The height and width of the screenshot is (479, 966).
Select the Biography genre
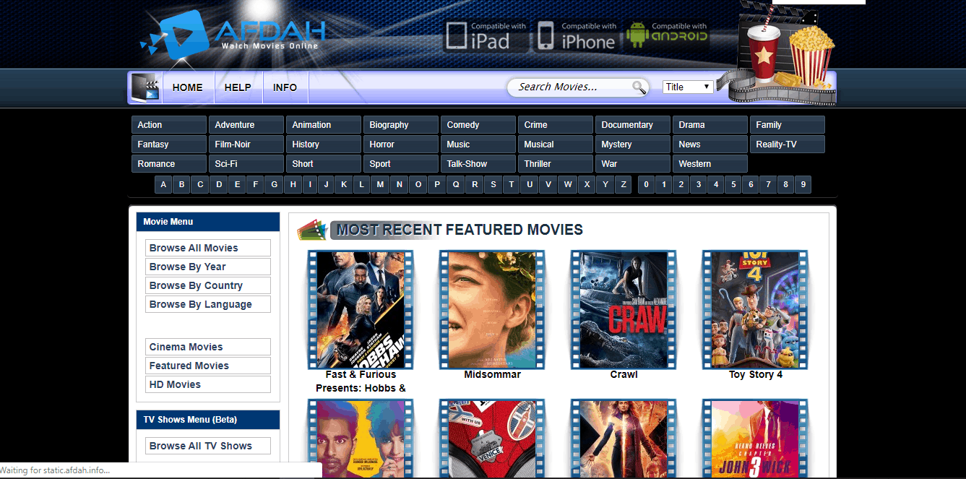coord(401,125)
